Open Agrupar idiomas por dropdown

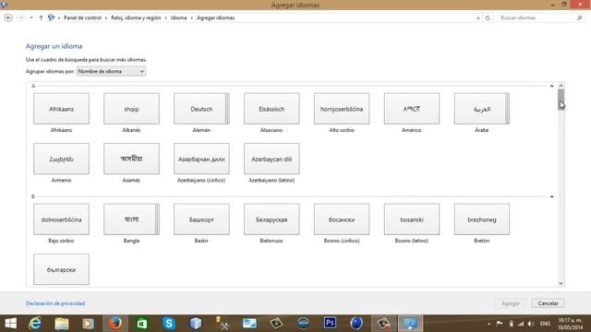point(111,71)
